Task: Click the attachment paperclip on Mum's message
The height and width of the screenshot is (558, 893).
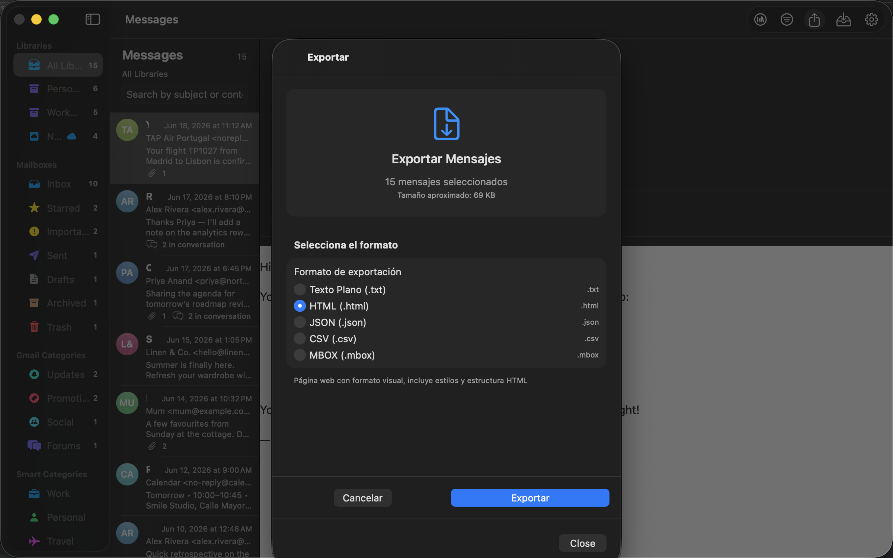Action: [152, 446]
